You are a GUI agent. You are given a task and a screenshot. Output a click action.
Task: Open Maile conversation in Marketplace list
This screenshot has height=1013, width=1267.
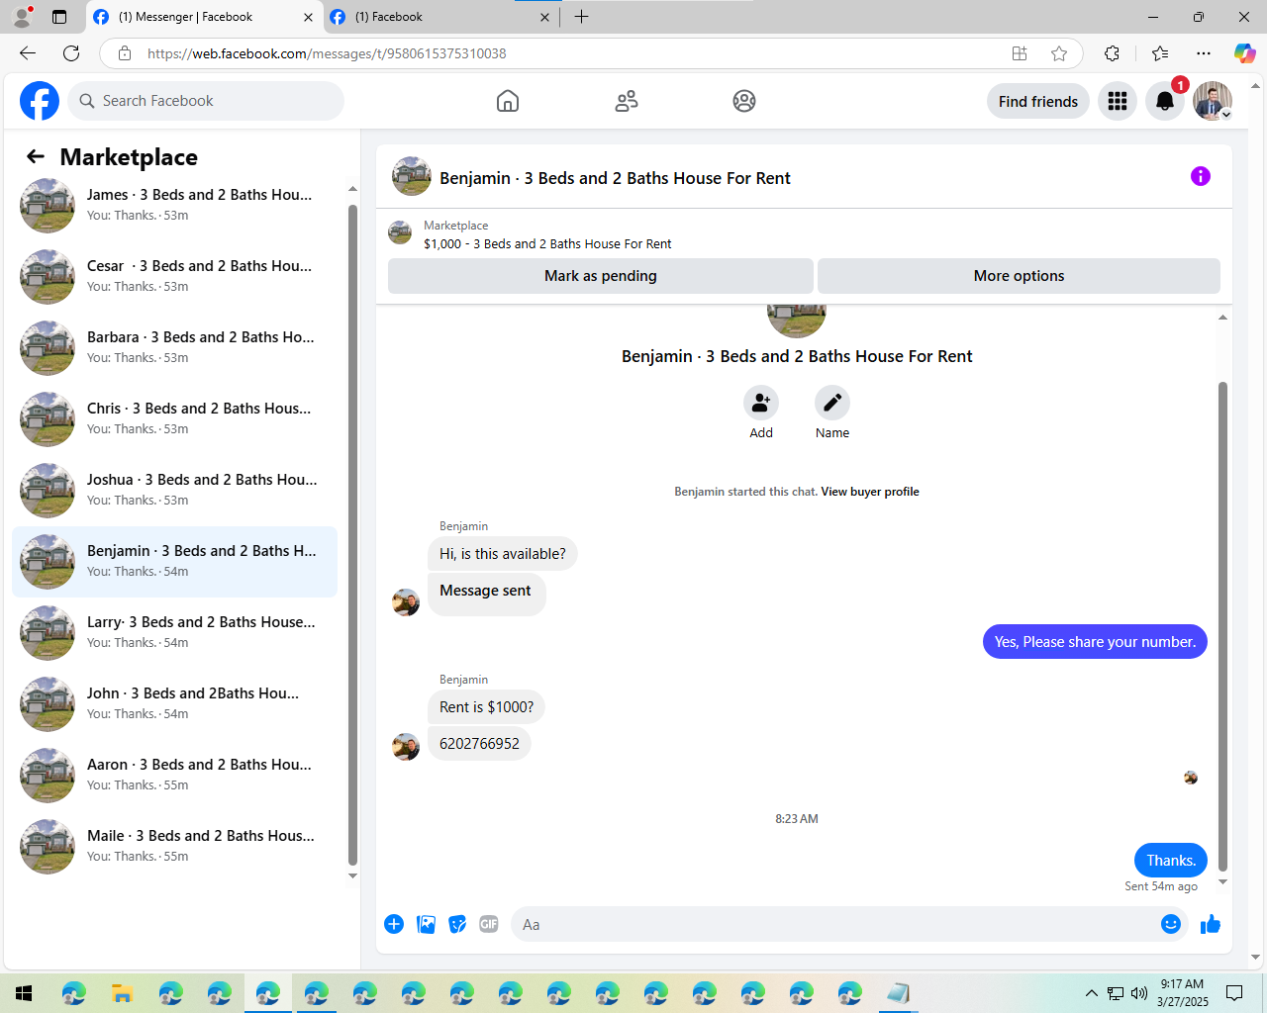(174, 847)
